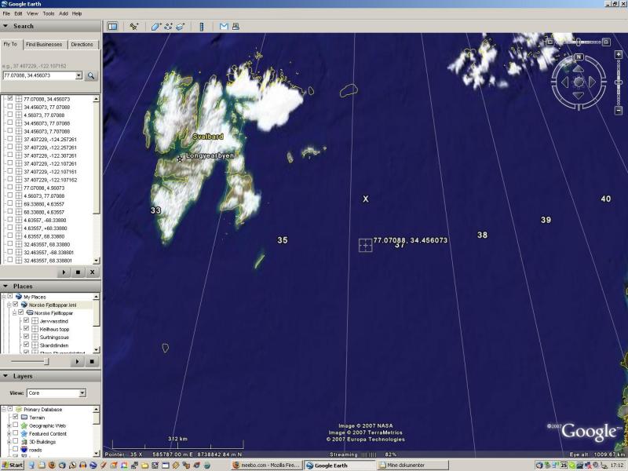Screen dimensions: 628x471
Task: Click the Email view icon
Action: click(223, 26)
